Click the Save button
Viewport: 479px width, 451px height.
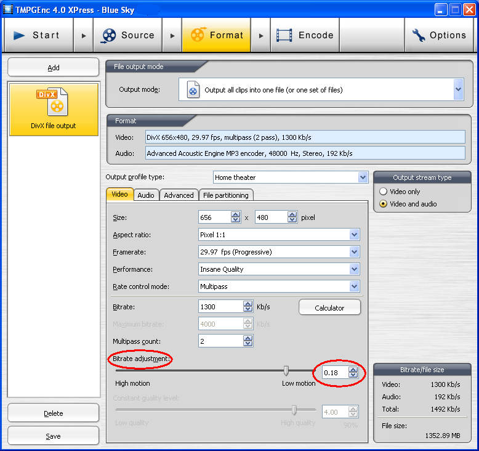coord(54,436)
